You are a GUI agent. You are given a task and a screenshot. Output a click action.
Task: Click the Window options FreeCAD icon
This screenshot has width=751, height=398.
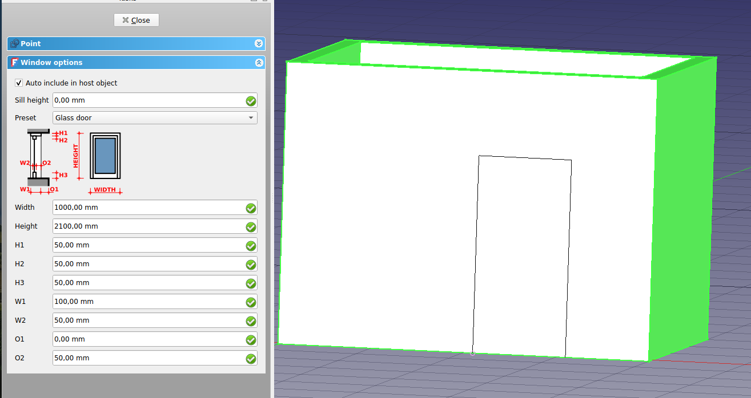[15, 63]
